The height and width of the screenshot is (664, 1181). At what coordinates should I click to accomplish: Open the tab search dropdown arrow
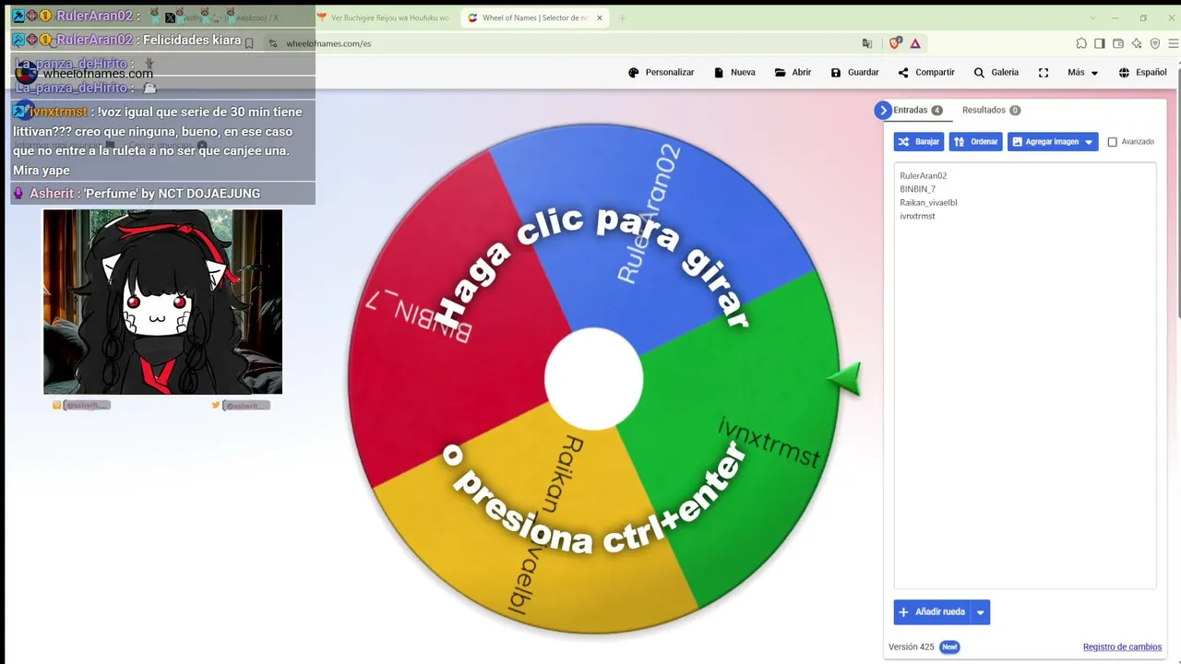coord(1093,18)
